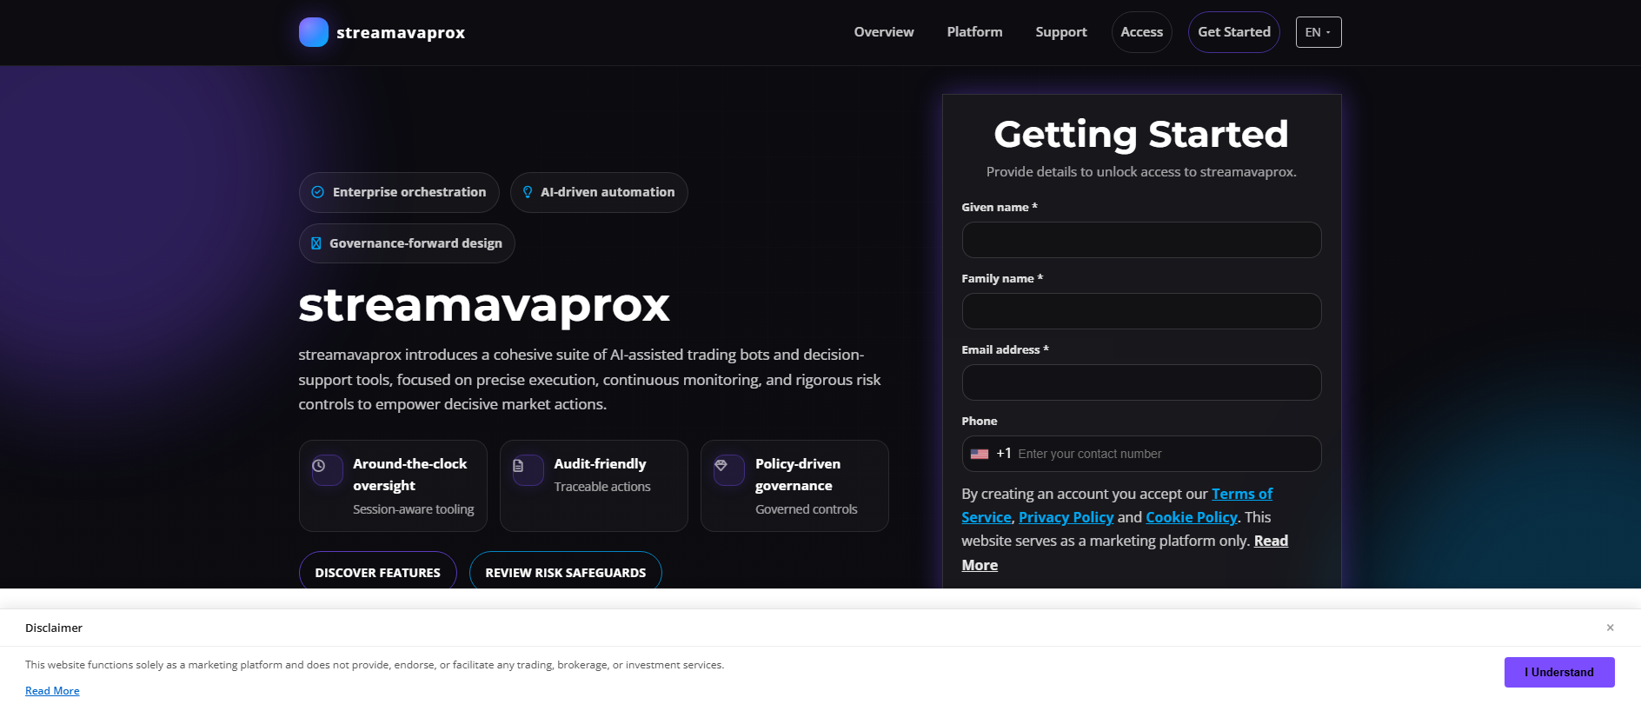Focus the Family name field
Screen dimensions: 1641x711
click(x=1141, y=311)
